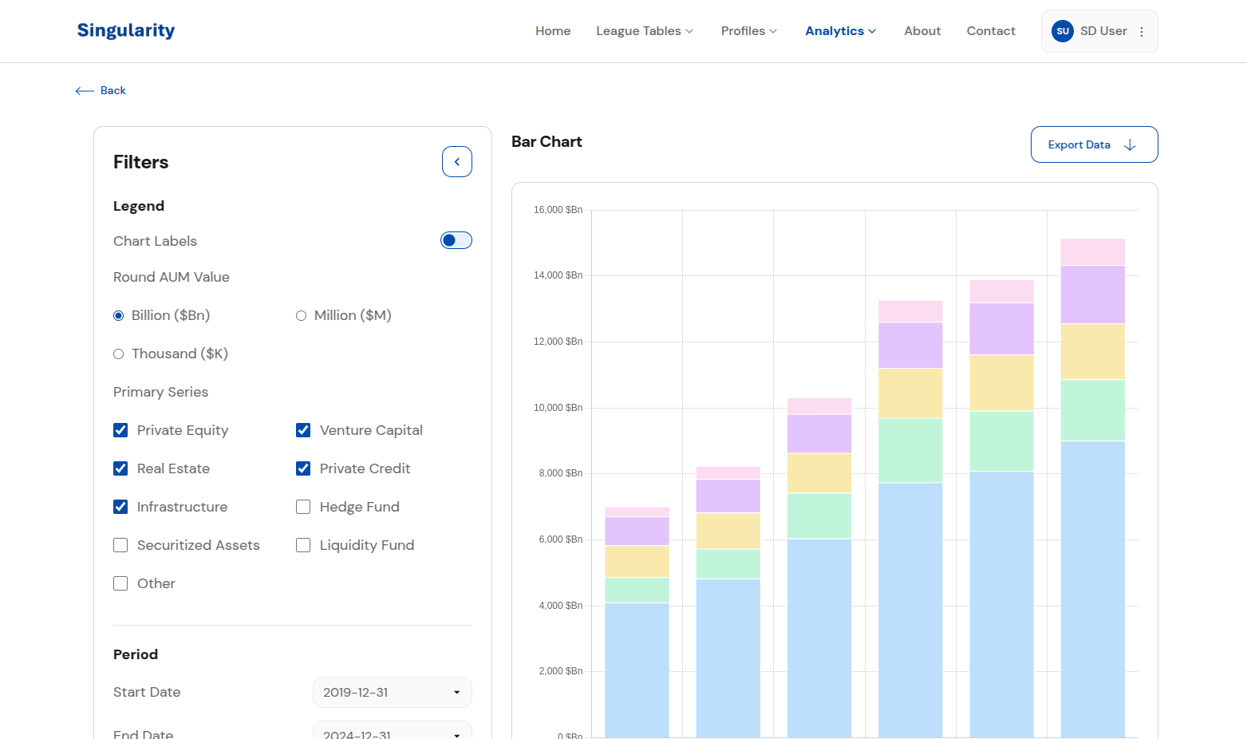
Task: Check the Hedge Fund series
Action: pos(303,507)
